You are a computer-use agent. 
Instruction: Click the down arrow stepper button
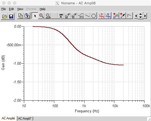coord(140,17)
